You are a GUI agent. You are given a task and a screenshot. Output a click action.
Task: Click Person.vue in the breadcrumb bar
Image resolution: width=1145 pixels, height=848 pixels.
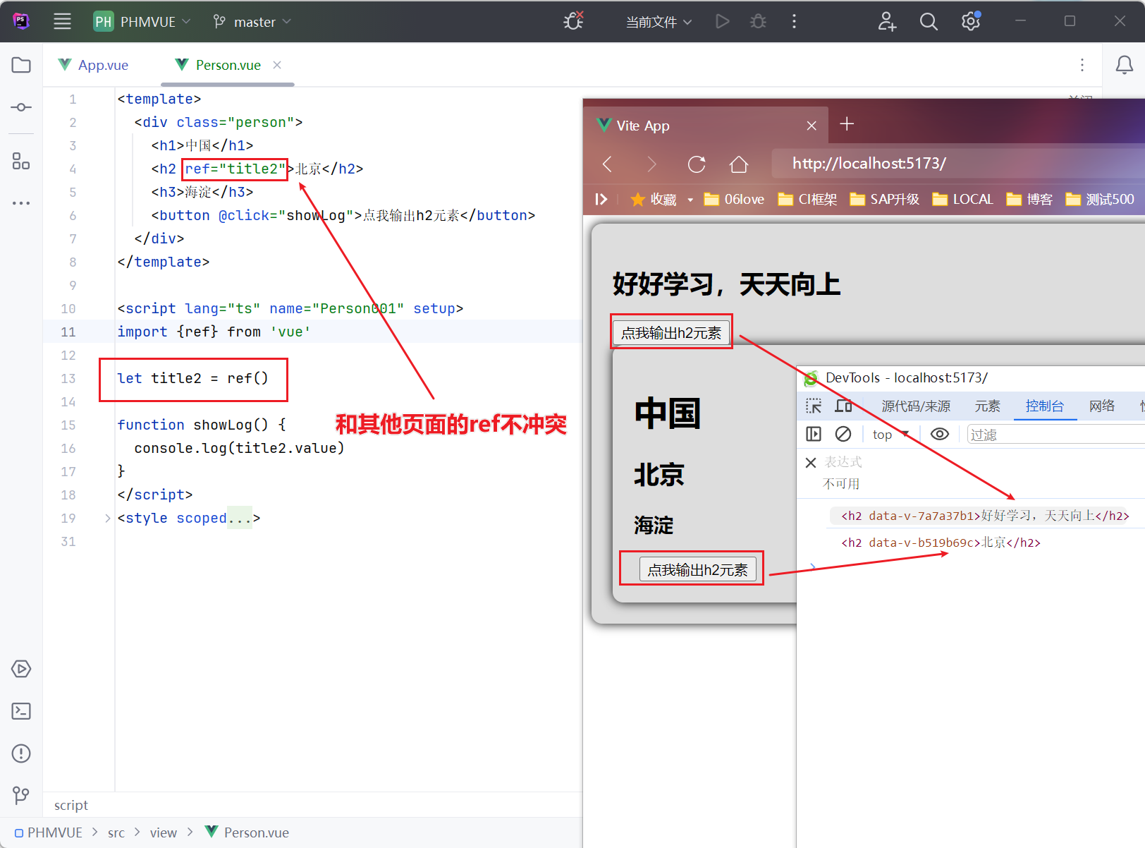tap(247, 832)
